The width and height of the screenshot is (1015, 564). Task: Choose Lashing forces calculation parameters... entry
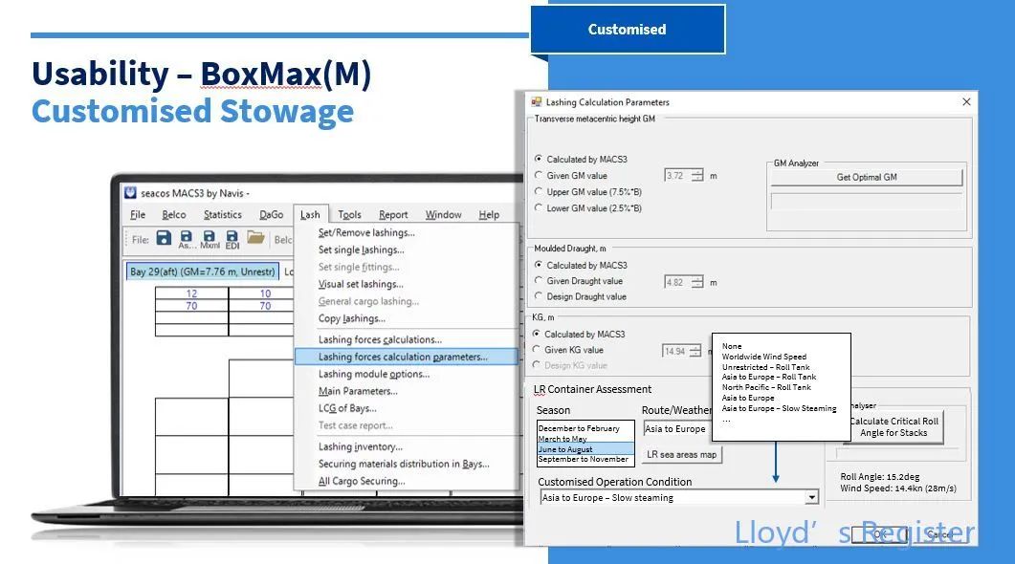pos(407,357)
